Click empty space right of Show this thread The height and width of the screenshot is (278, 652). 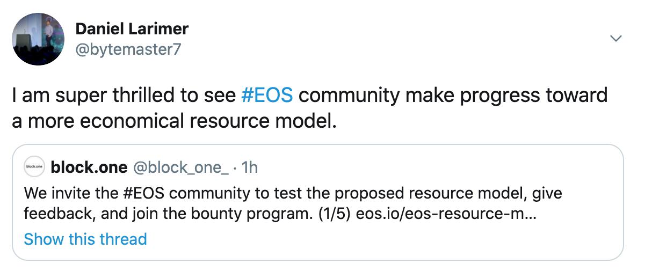tap(376, 239)
